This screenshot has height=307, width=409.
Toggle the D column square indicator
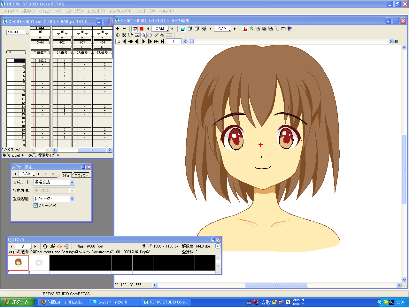click(x=102, y=32)
